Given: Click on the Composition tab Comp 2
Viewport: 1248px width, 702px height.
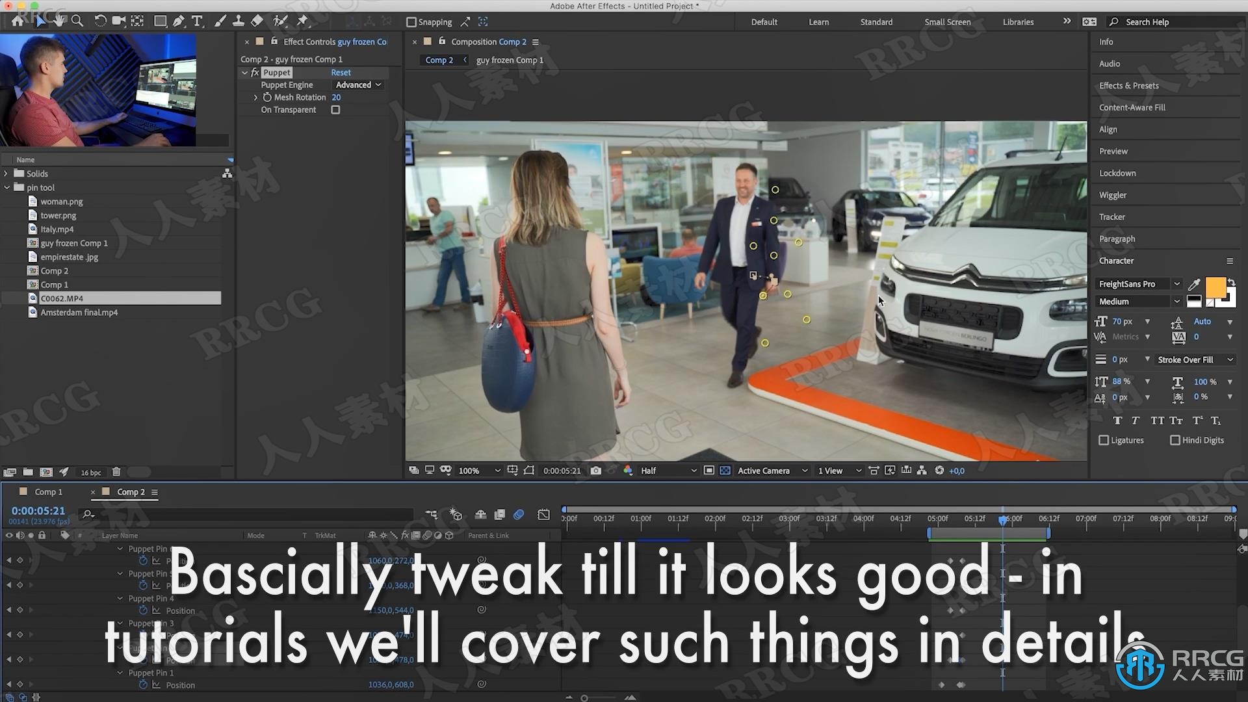Looking at the screenshot, I should [439, 60].
